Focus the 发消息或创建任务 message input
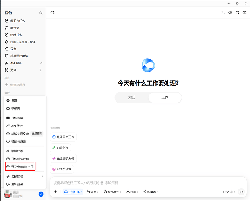 tap(148, 183)
